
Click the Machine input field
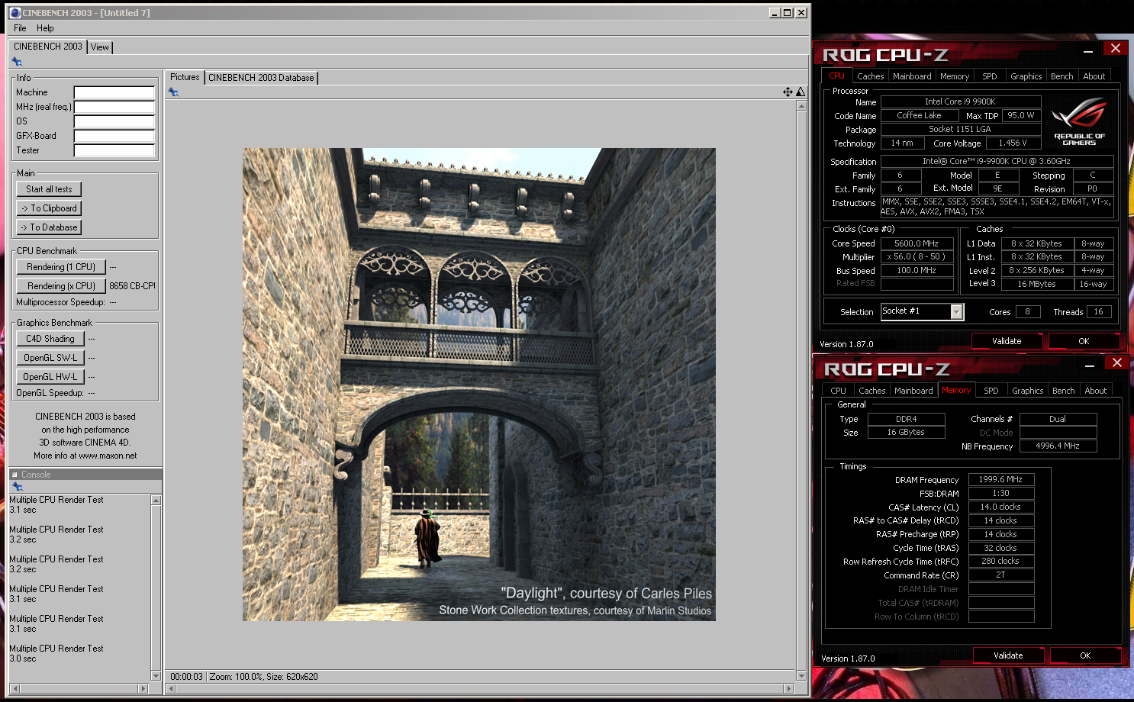point(114,92)
